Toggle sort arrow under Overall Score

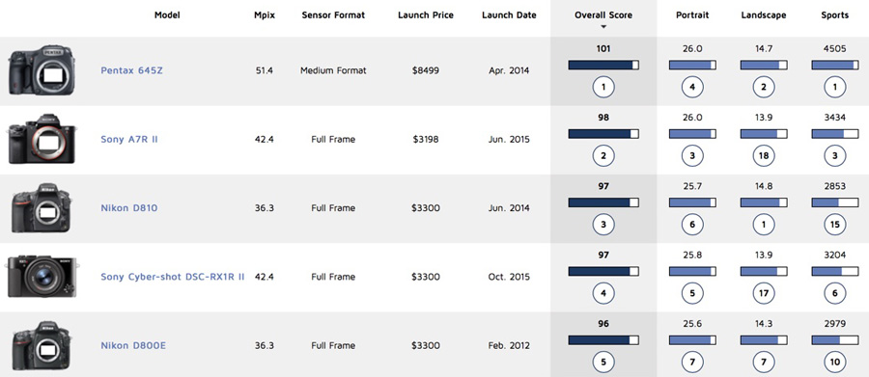tap(603, 27)
